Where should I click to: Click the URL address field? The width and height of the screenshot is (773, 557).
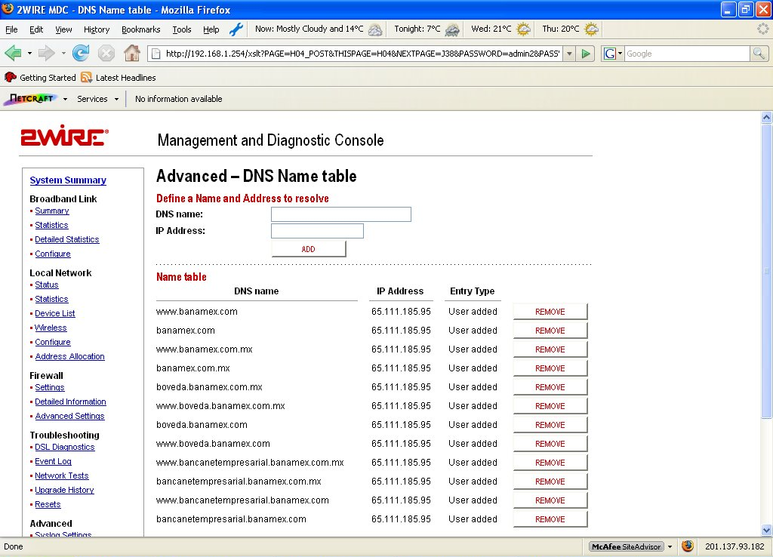tap(362, 54)
